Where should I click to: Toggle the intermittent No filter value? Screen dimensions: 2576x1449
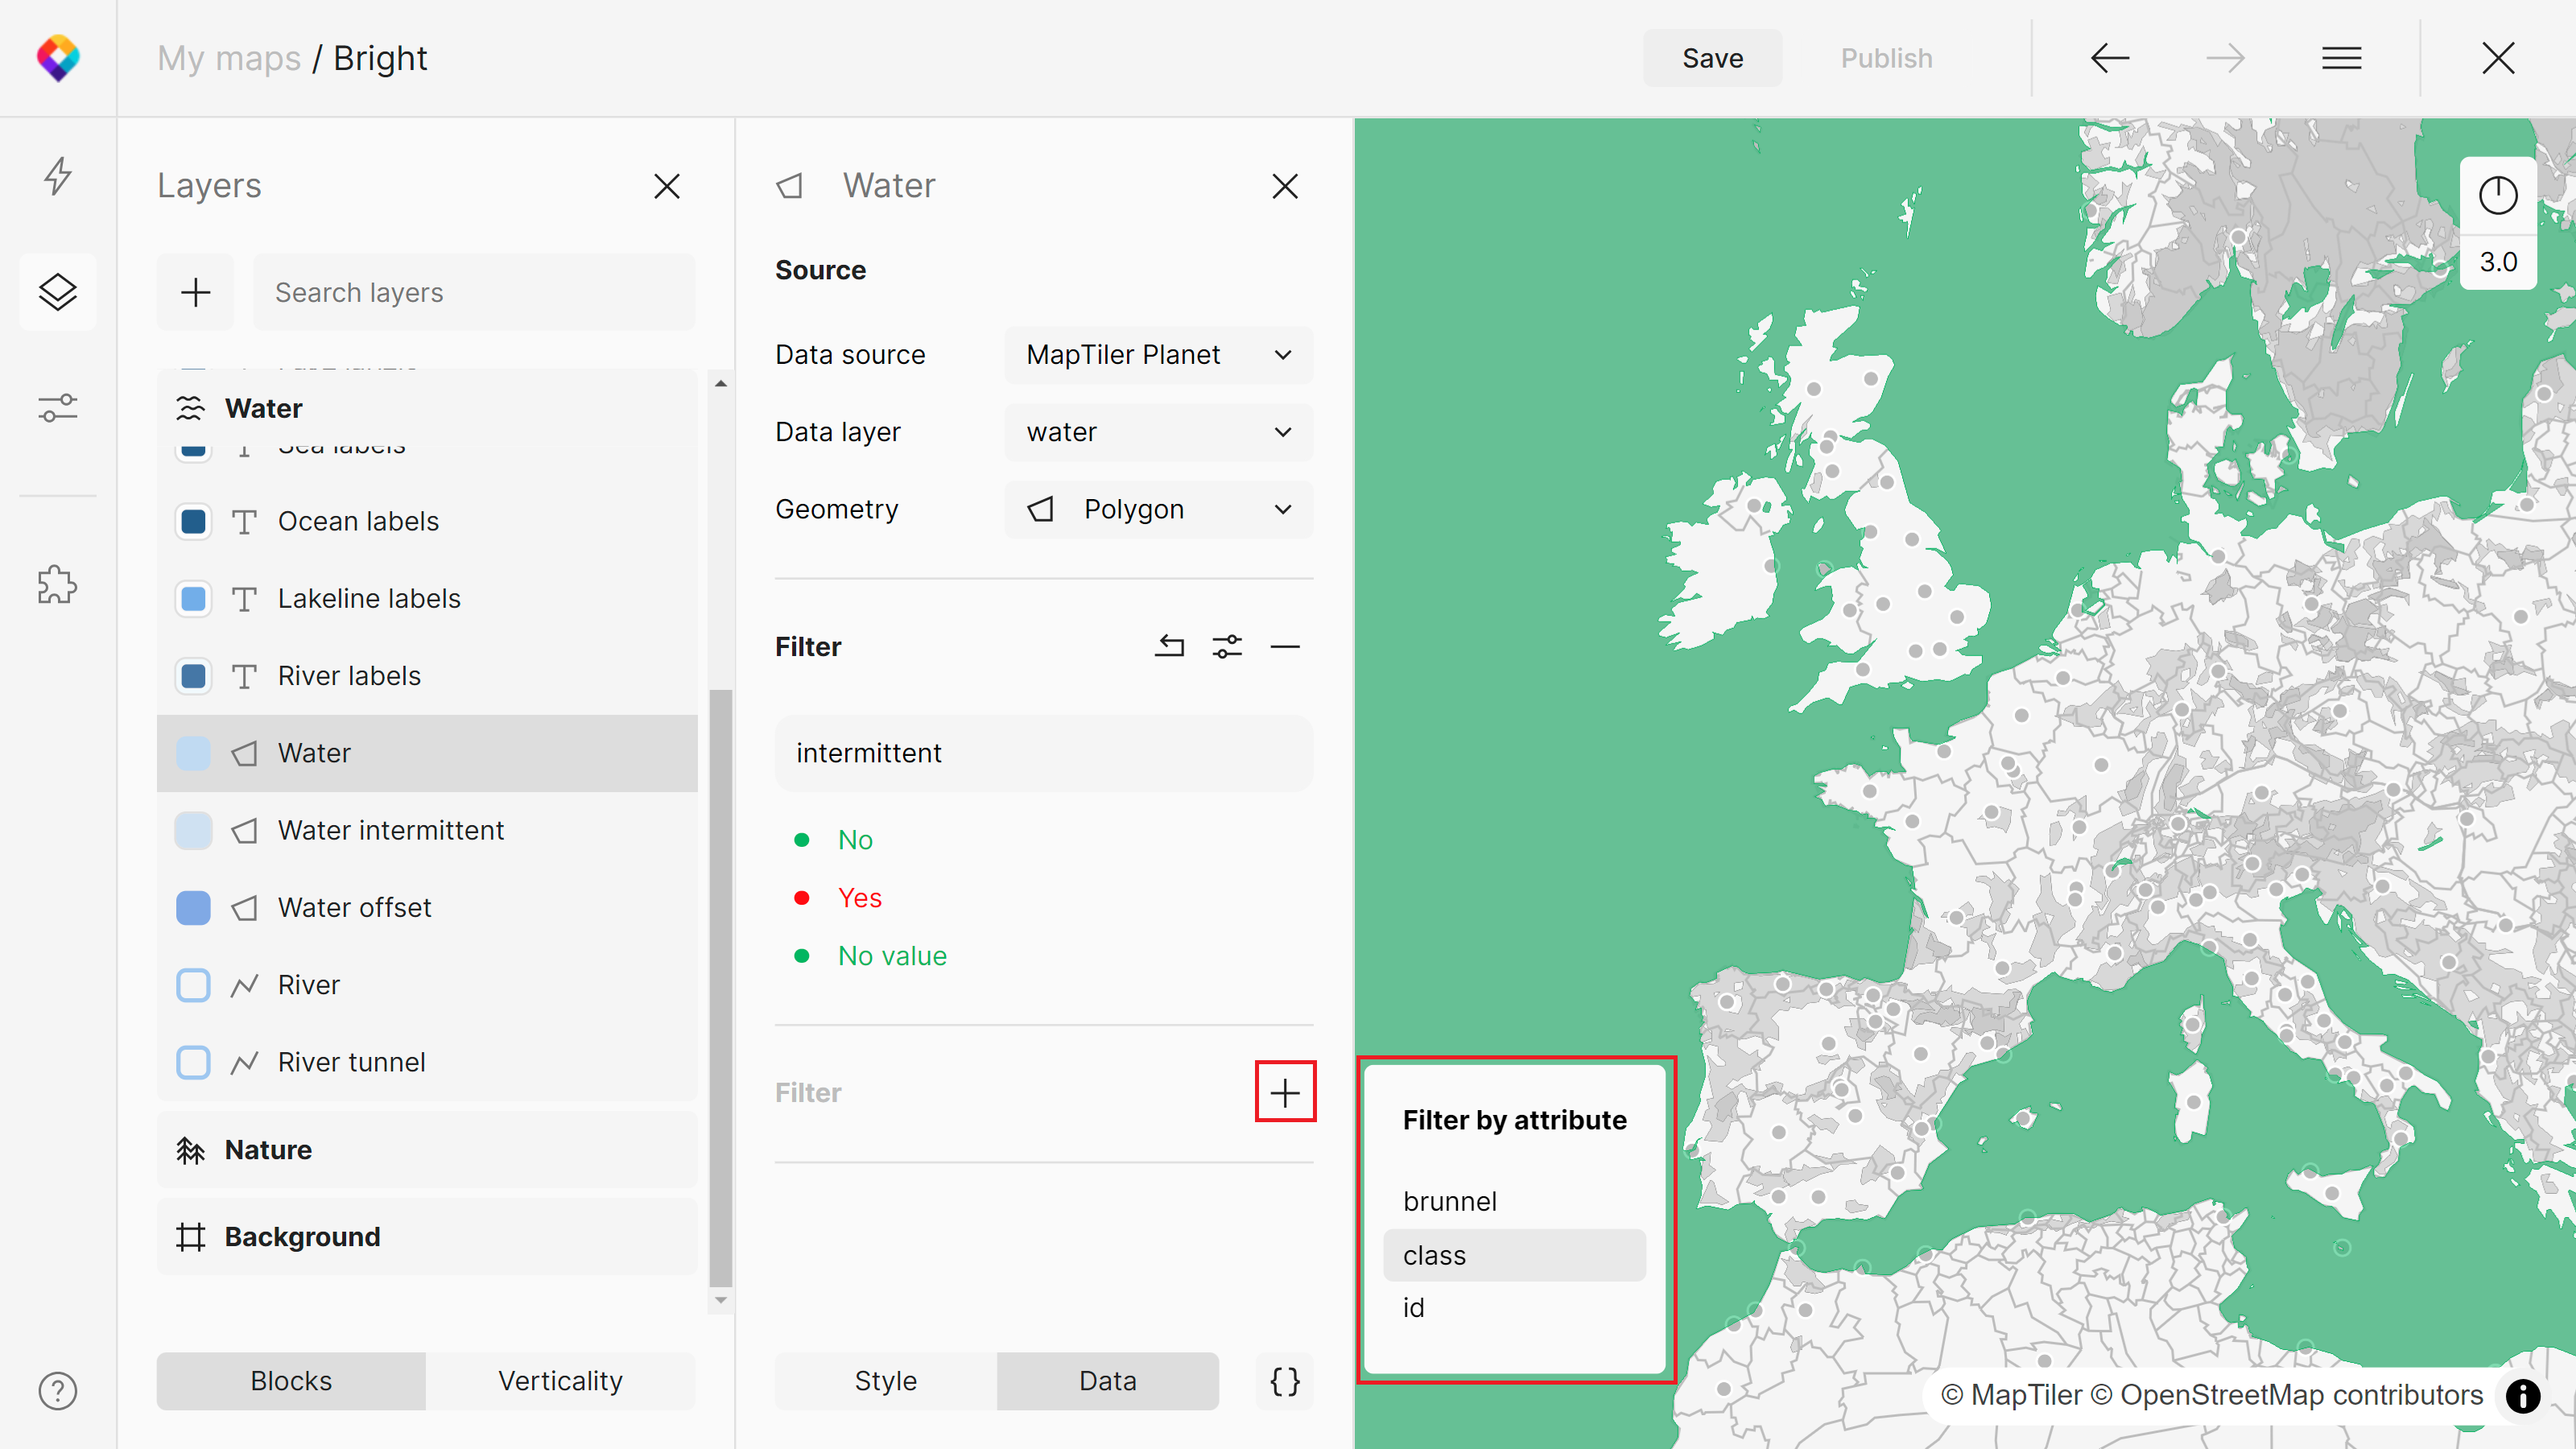point(855,840)
